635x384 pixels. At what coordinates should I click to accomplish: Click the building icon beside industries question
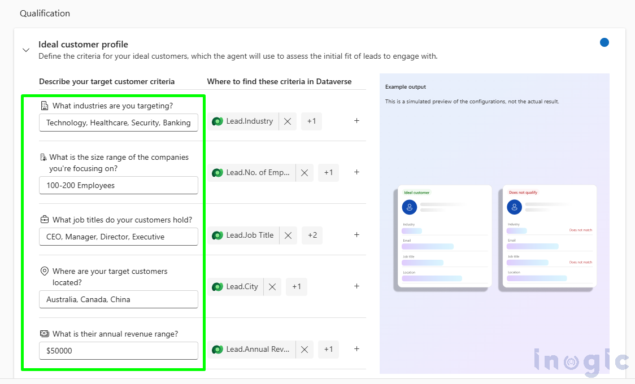(x=45, y=106)
